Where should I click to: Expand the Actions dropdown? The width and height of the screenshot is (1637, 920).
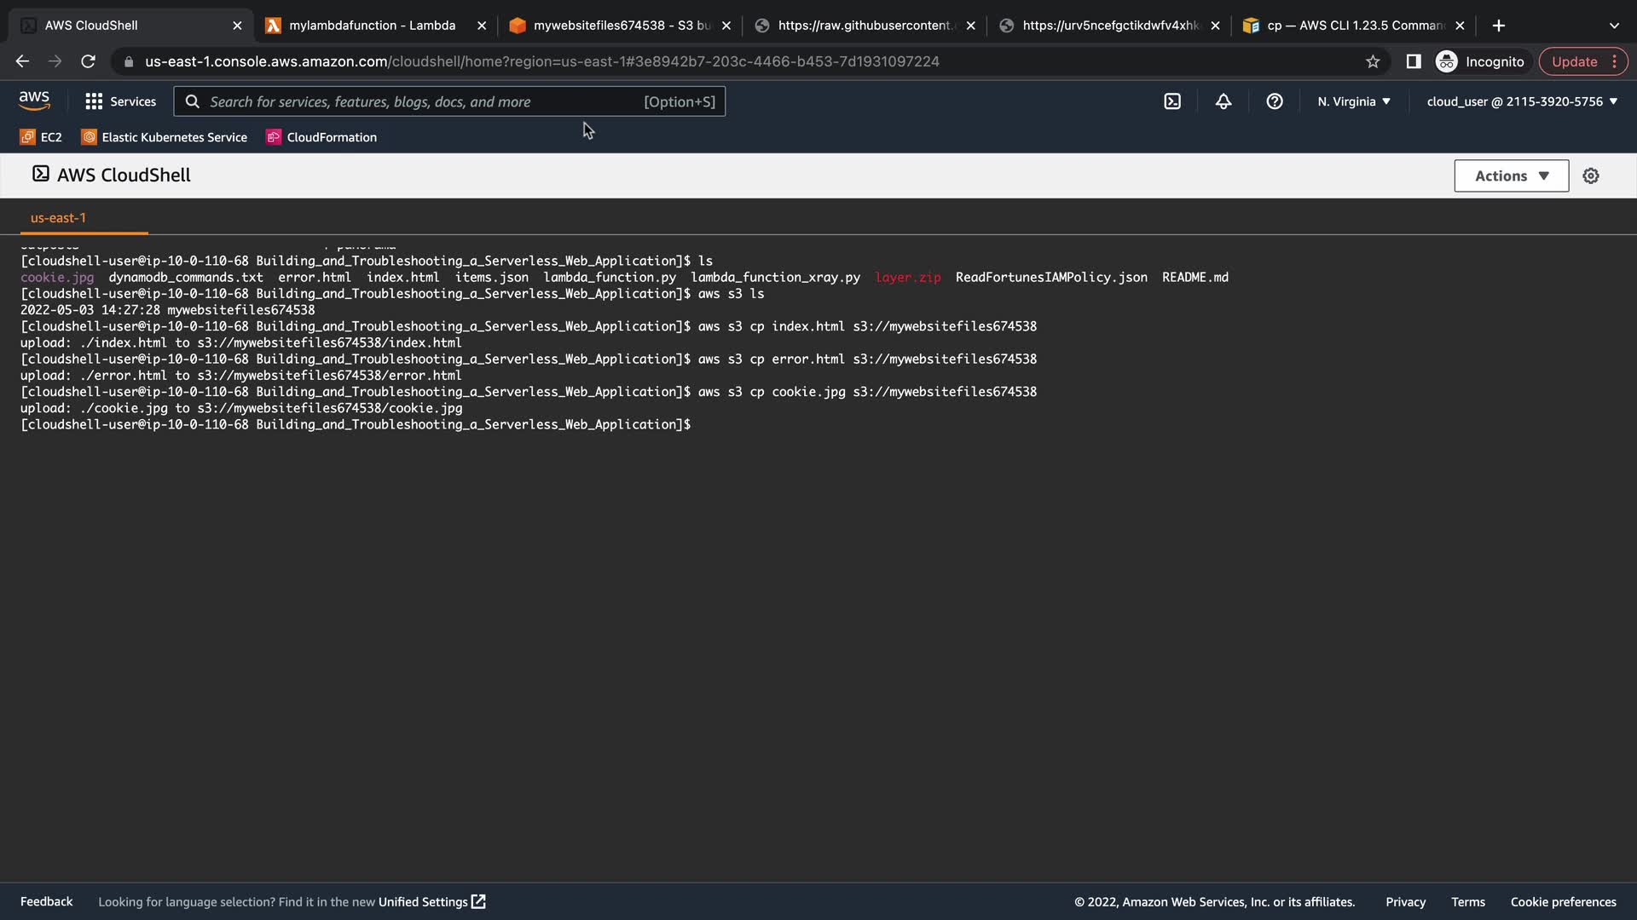(x=1511, y=175)
